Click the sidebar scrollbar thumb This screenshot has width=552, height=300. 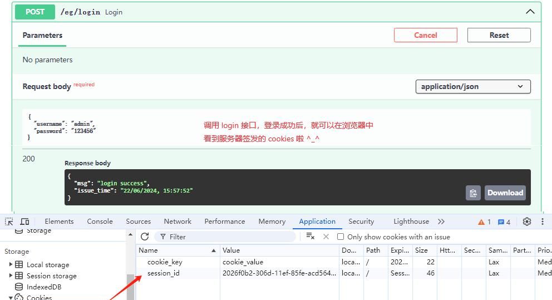[x=130, y=287]
